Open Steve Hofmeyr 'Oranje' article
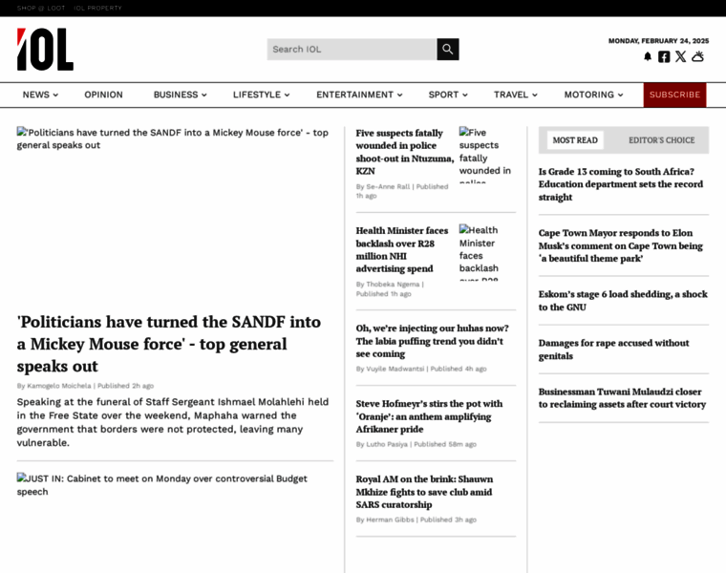The width and height of the screenshot is (726, 573). 429,416
